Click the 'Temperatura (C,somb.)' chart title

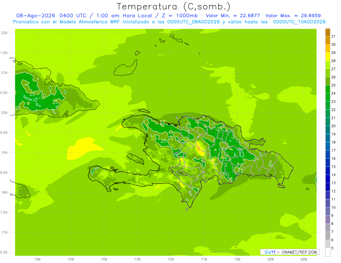coord(174,6)
